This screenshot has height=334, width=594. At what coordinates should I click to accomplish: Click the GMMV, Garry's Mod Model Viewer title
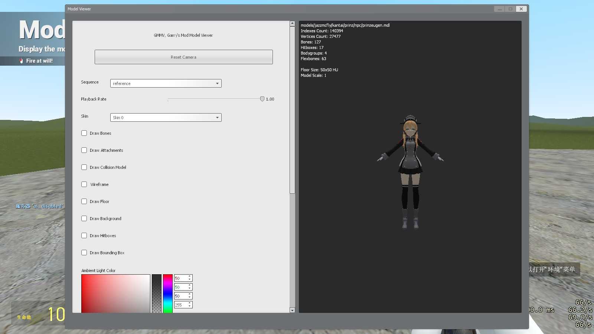click(x=183, y=35)
